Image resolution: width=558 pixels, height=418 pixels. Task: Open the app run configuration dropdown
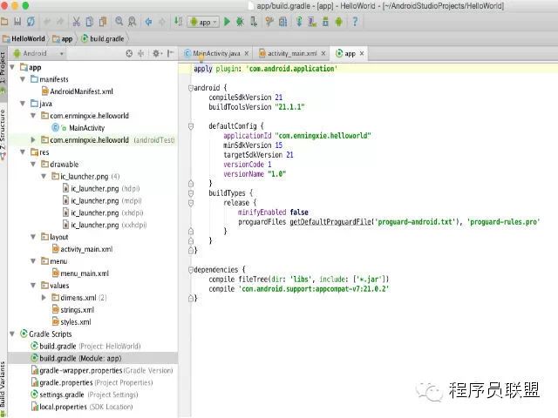tap(203, 22)
